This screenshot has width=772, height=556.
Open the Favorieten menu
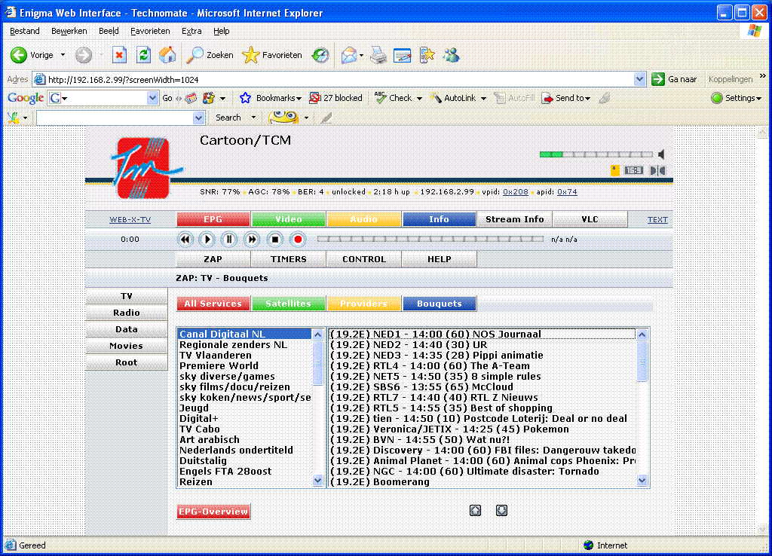point(150,31)
